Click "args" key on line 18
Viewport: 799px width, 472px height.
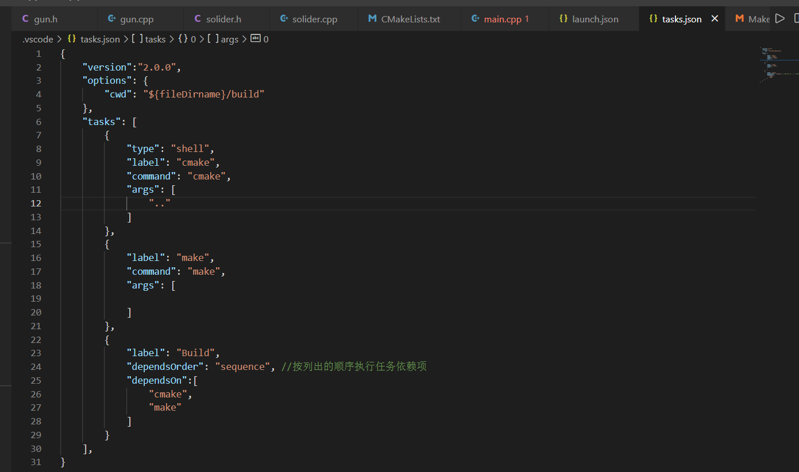(143, 285)
